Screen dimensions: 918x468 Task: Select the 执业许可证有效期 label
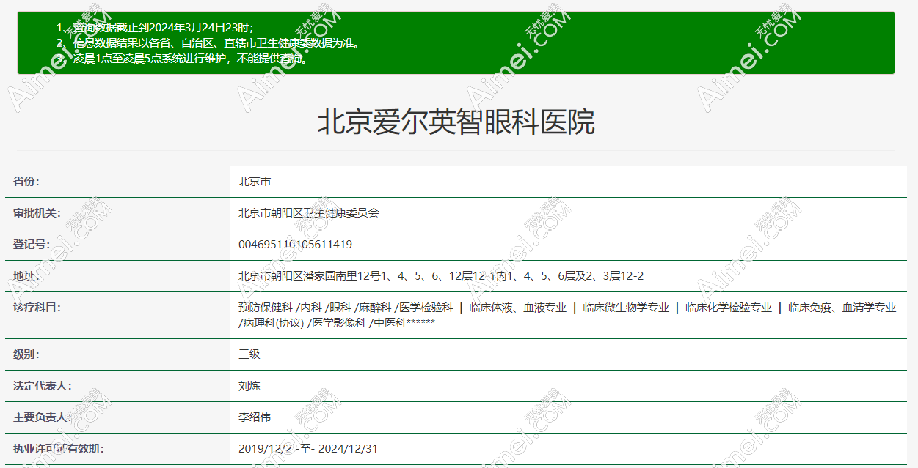point(58,449)
